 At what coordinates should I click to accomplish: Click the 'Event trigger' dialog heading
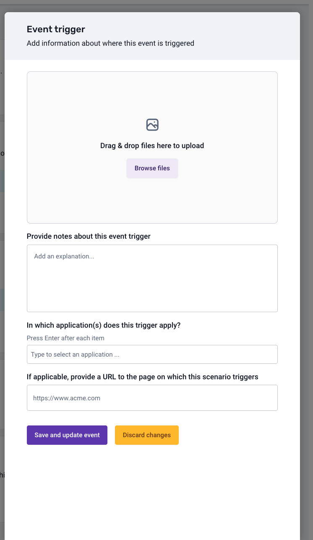(56, 29)
